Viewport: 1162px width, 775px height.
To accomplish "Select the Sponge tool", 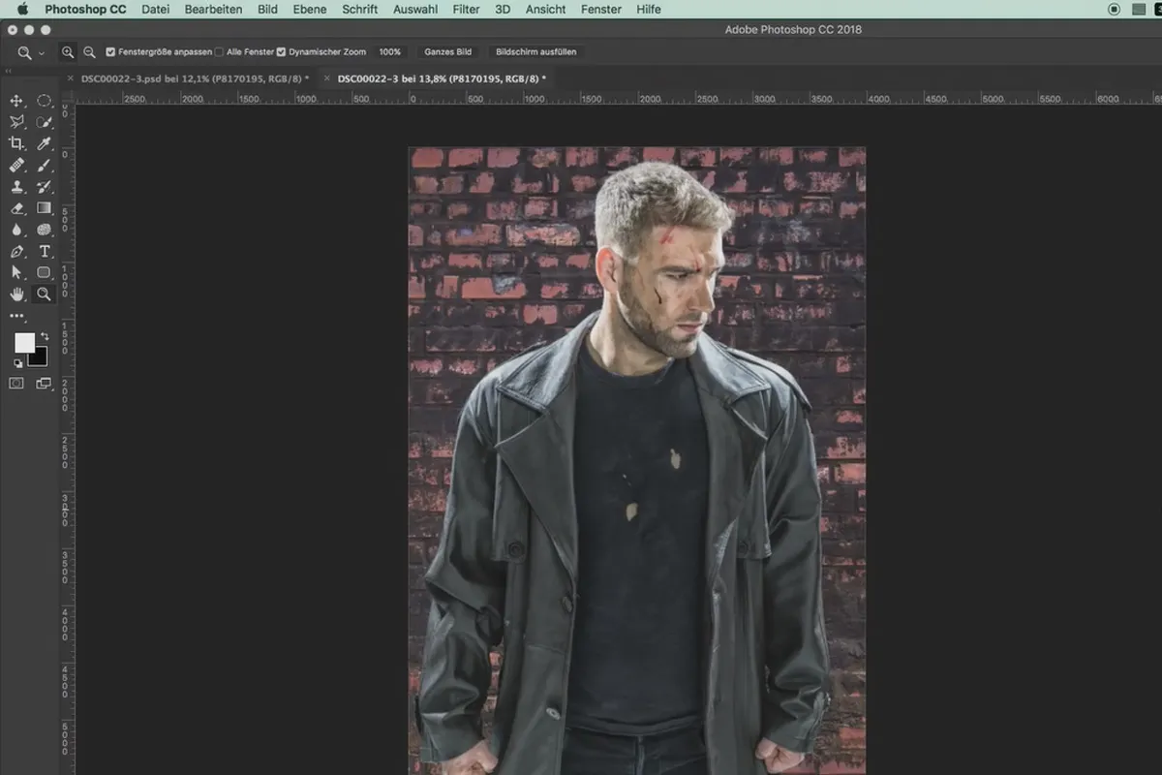I will (x=45, y=230).
